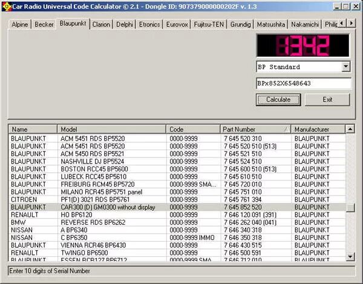Viewport: 363px width, 284px height.
Task: Switch to the Fujitsu-TEN tab
Action: 209,24
